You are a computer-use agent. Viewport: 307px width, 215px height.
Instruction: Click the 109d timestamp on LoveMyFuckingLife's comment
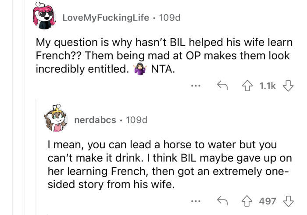(170, 18)
